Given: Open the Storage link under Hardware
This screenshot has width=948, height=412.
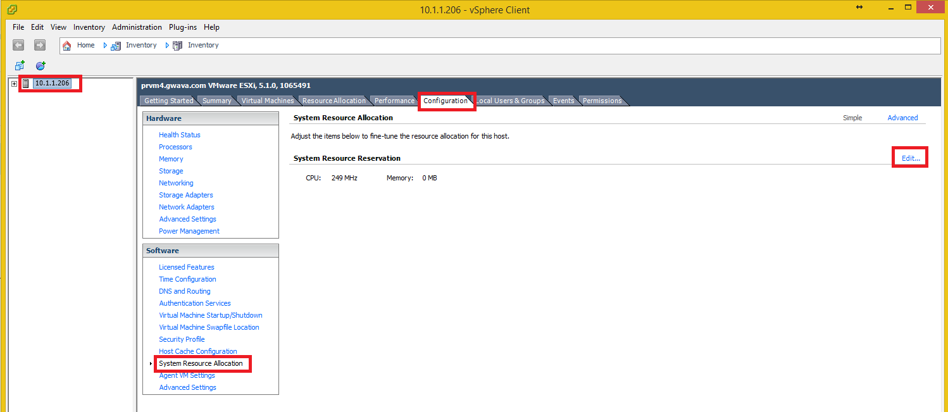Looking at the screenshot, I should 171,171.
